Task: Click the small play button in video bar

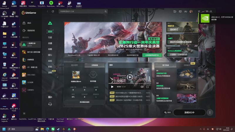Action: 112,87
